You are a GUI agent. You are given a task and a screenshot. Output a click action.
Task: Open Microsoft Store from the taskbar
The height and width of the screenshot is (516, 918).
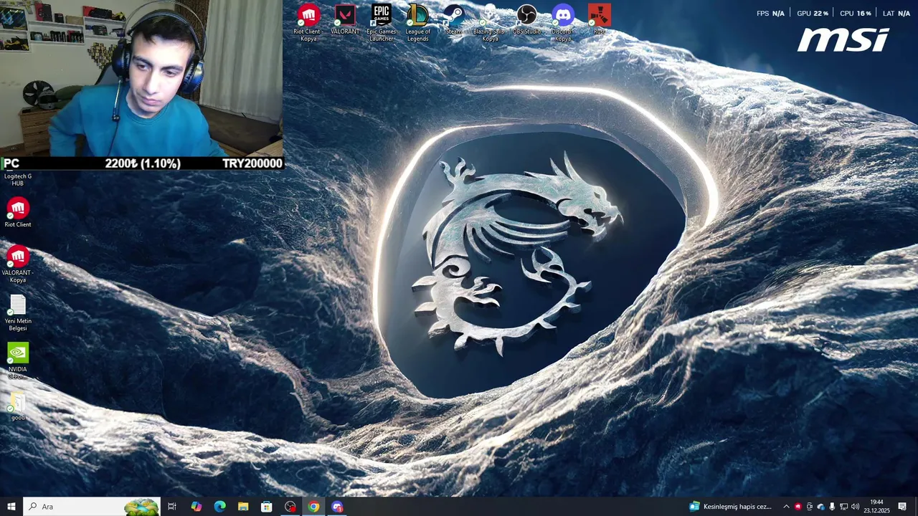click(267, 507)
